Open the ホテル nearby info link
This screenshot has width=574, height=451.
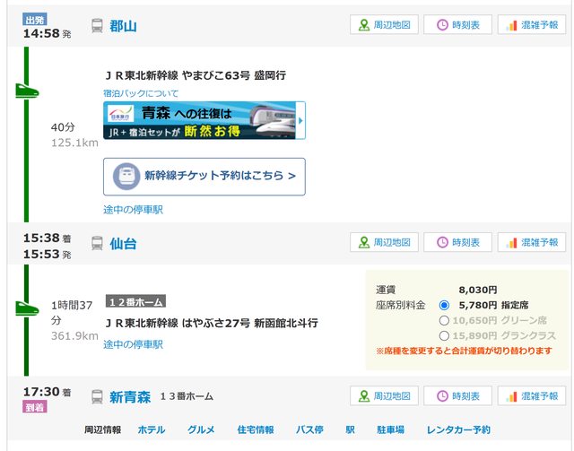[x=152, y=429]
